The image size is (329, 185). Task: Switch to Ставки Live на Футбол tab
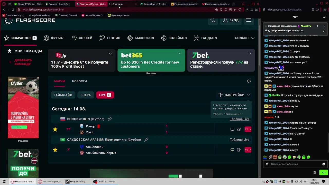[153, 4]
